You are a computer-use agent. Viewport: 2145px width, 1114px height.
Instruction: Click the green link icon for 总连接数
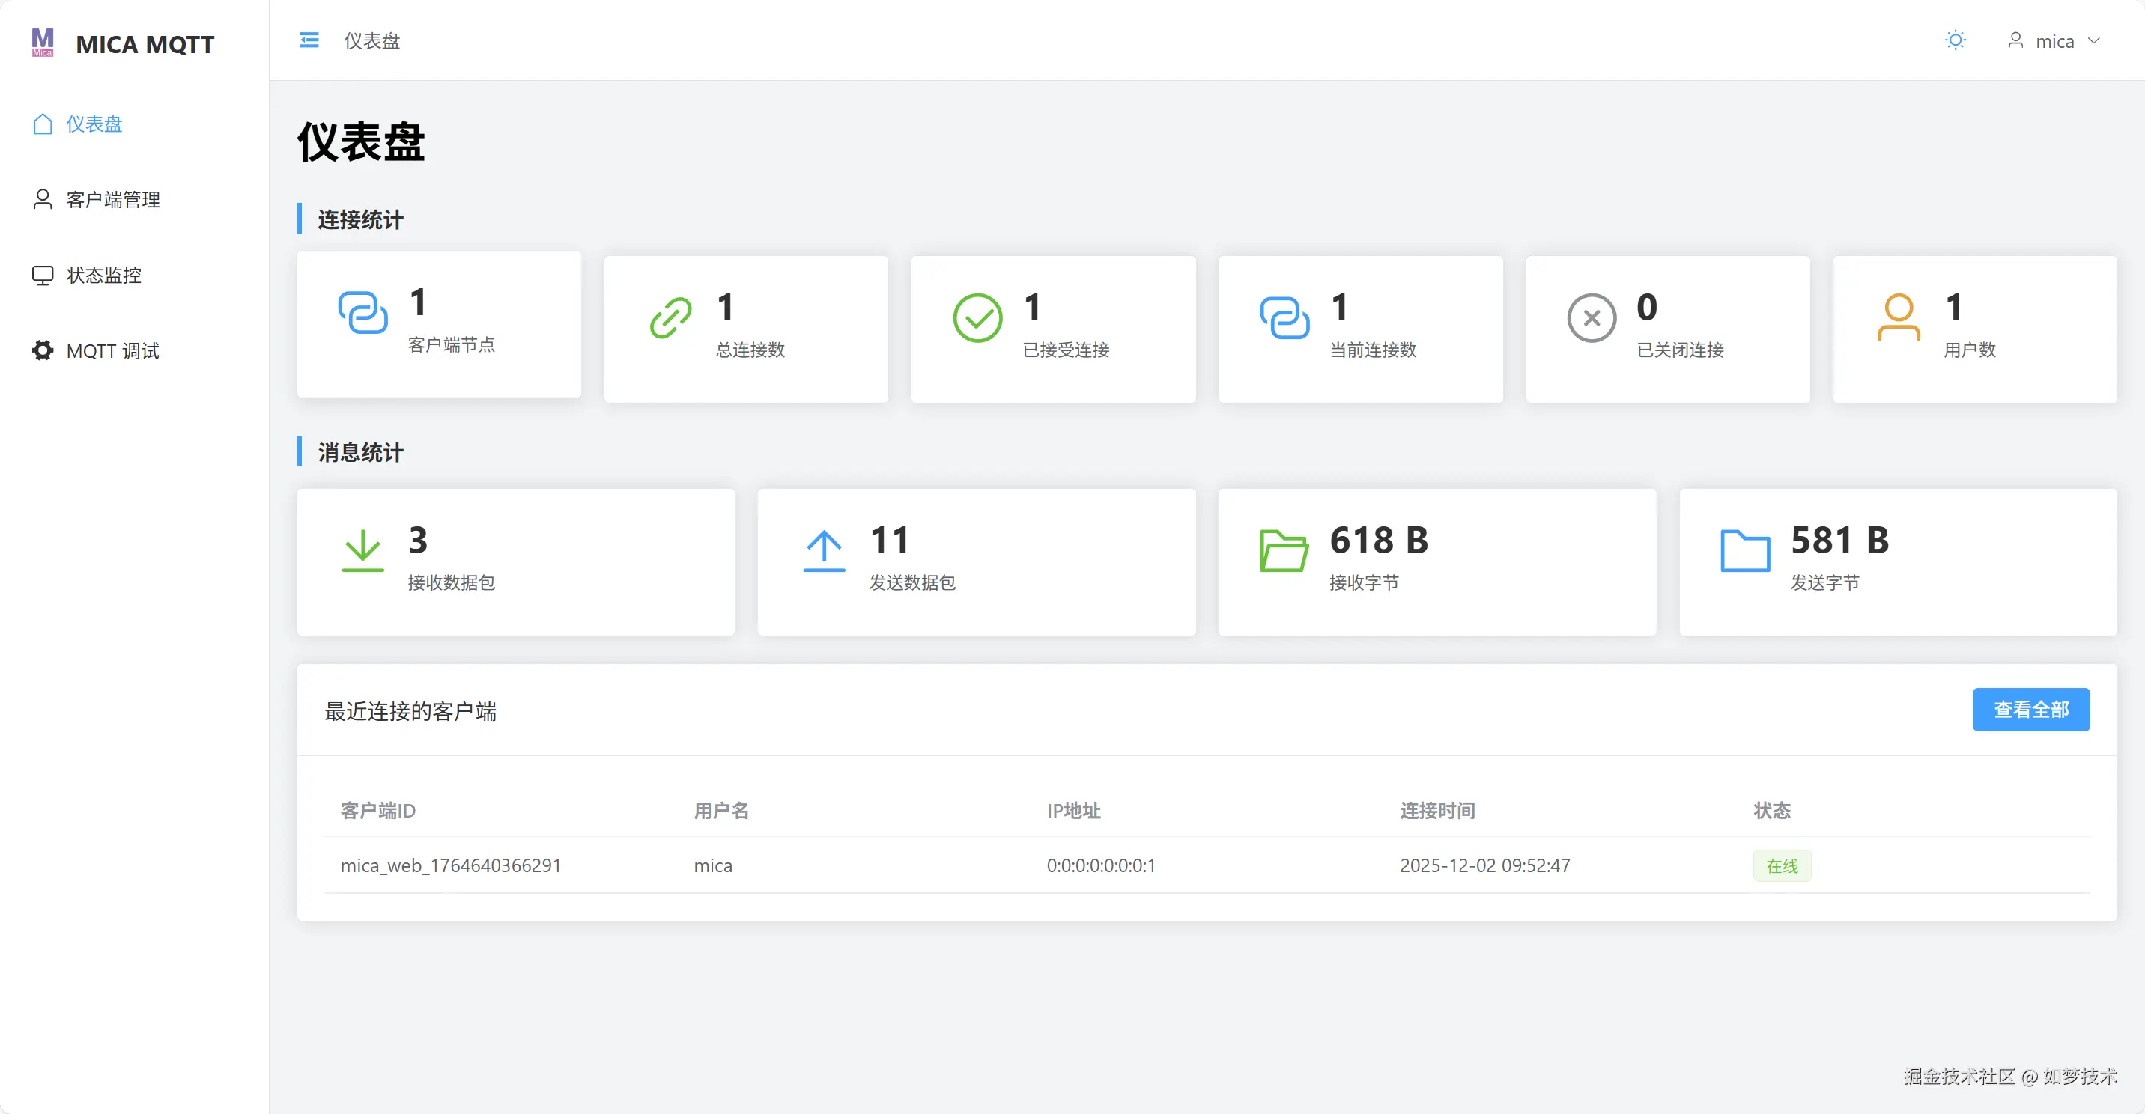tap(670, 317)
